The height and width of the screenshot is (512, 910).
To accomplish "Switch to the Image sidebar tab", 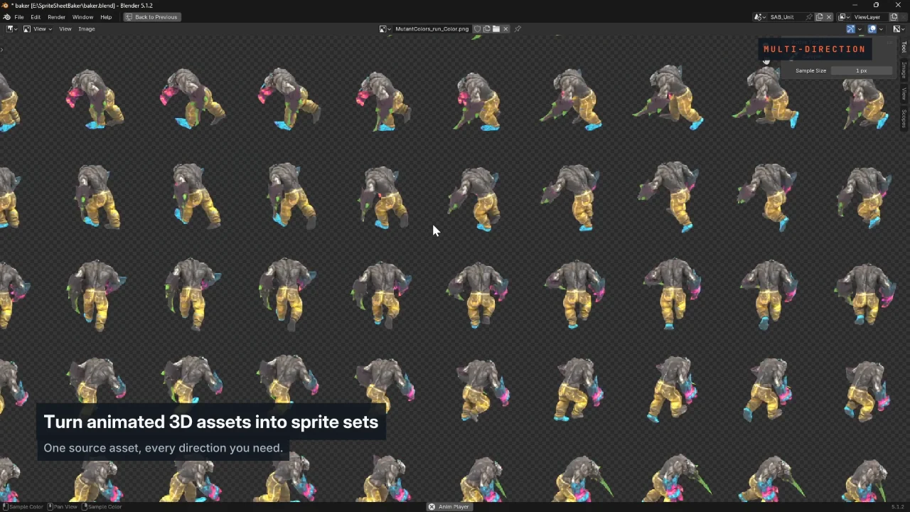I will click(904, 70).
